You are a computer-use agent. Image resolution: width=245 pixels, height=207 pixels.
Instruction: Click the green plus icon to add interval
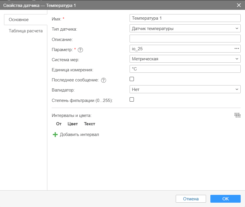coord(55,135)
